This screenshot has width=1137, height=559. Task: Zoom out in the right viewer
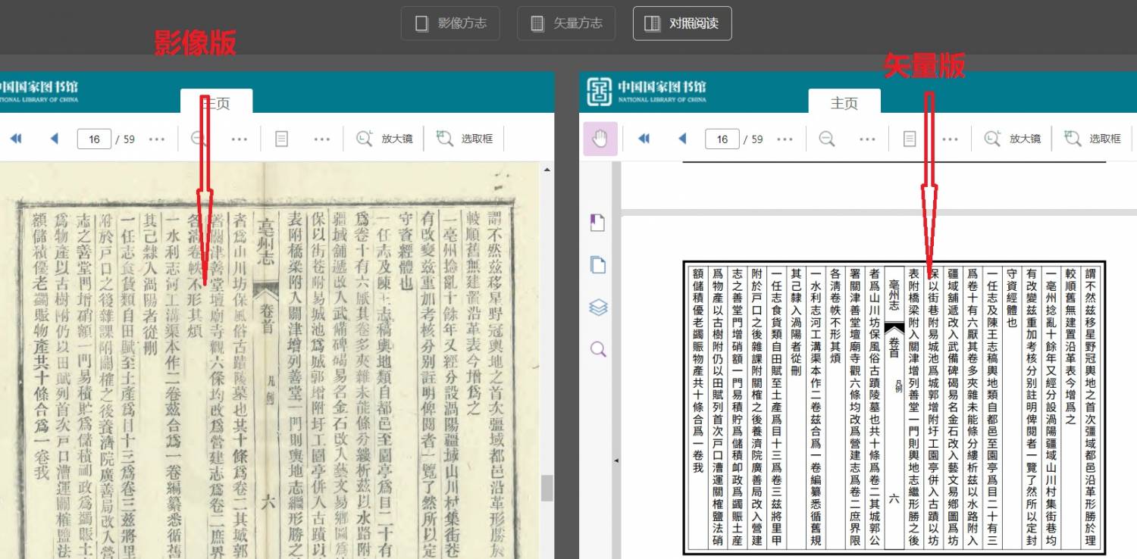pyautogui.click(x=827, y=139)
